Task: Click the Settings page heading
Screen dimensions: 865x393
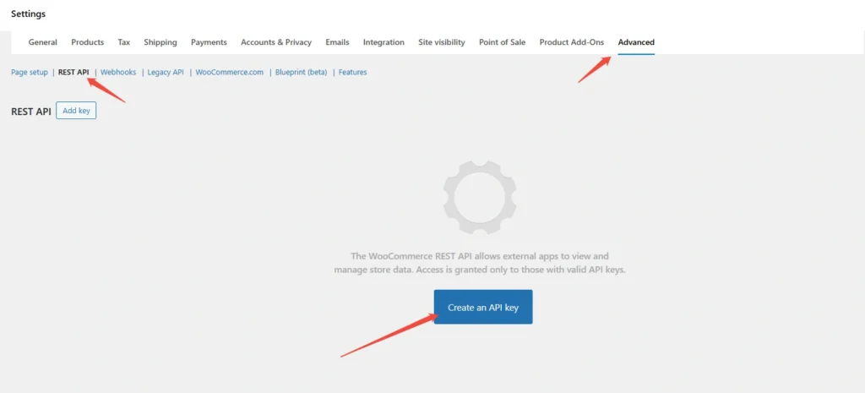Action: (x=28, y=14)
